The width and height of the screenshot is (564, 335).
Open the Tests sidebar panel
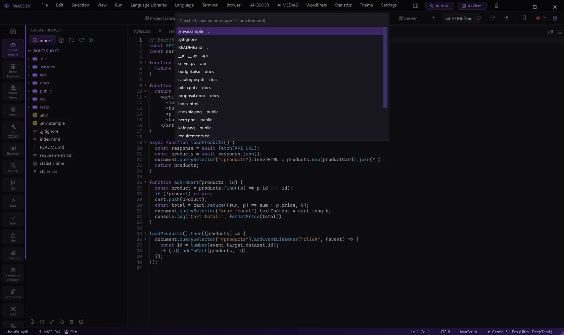13,220
